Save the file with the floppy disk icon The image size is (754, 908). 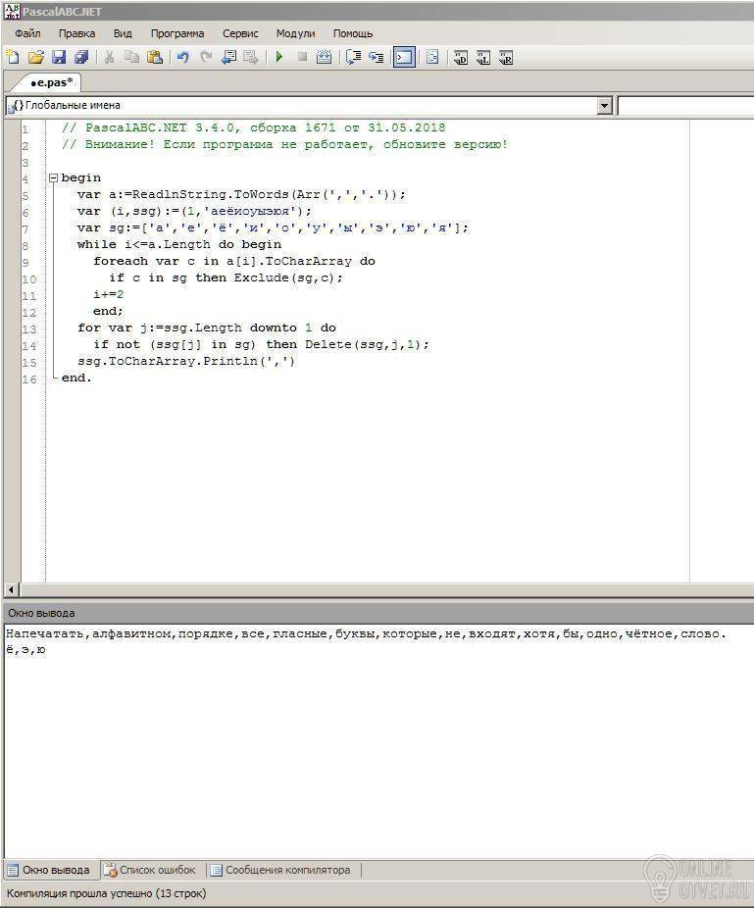58,58
